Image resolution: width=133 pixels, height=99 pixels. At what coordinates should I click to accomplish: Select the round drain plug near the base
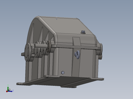pos(63,73)
